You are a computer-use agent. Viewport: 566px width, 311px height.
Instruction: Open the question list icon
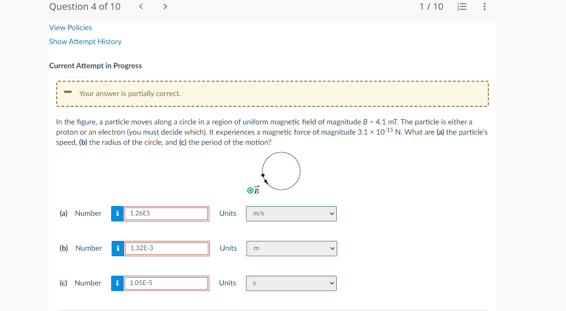462,6
